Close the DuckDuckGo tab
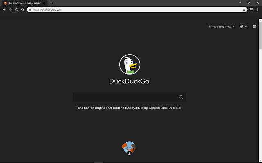 pos(44,3)
